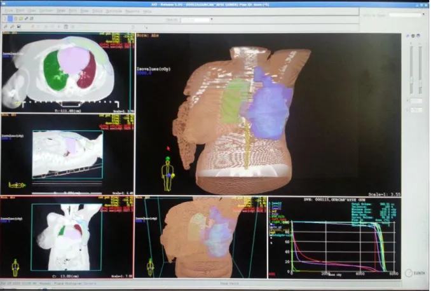The height and width of the screenshot is (291, 431).
Task: Click the green lung structure in large 3D view
Action: [x=234, y=100]
